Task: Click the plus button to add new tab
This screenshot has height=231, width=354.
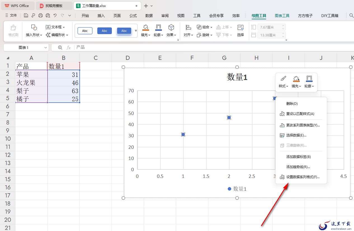Action: pos(146,6)
